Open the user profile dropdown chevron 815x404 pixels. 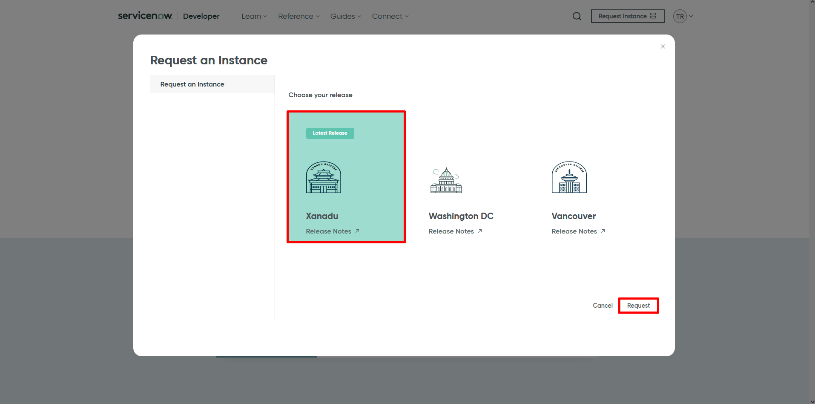691,16
